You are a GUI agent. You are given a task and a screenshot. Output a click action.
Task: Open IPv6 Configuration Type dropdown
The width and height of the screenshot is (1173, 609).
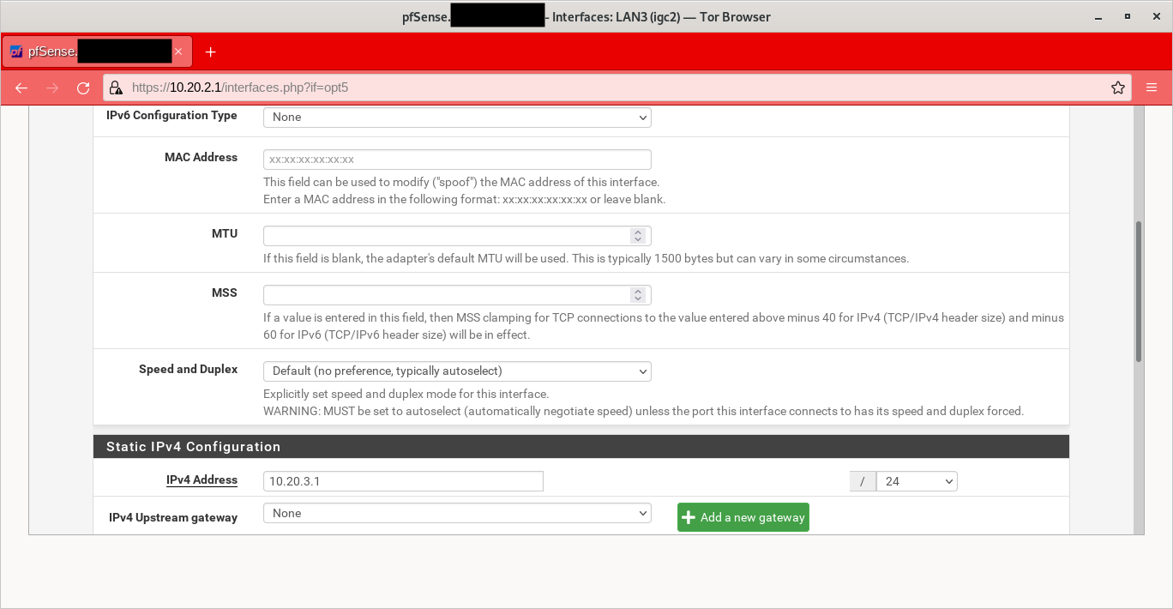click(x=456, y=117)
